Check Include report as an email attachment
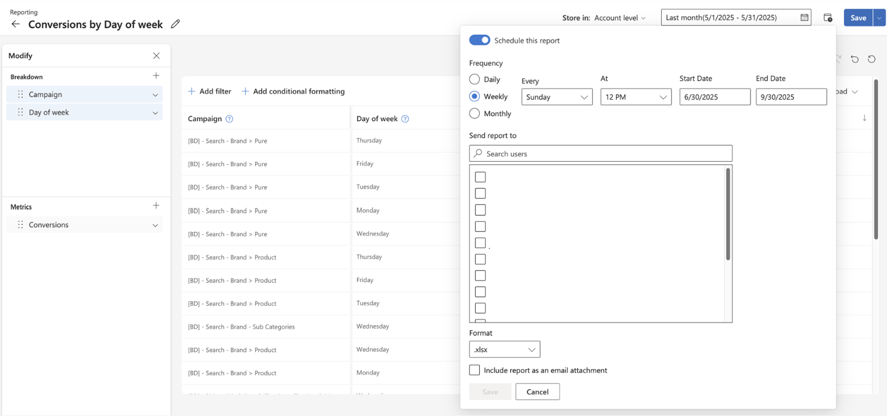This screenshot has width=887, height=416. [474, 370]
